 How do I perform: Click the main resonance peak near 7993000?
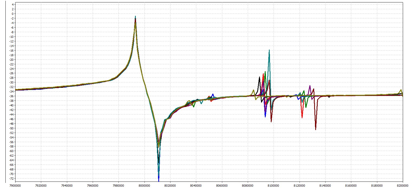pyautogui.click(x=135, y=17)
